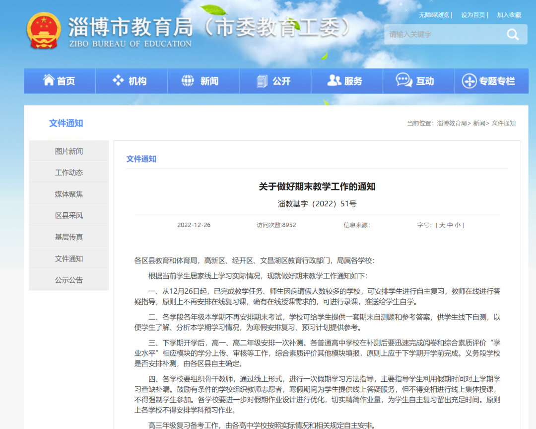This screenshot has width=536, height=429.
Task: Click the people icon next to 服务
Action: click(x=334, y=80)
